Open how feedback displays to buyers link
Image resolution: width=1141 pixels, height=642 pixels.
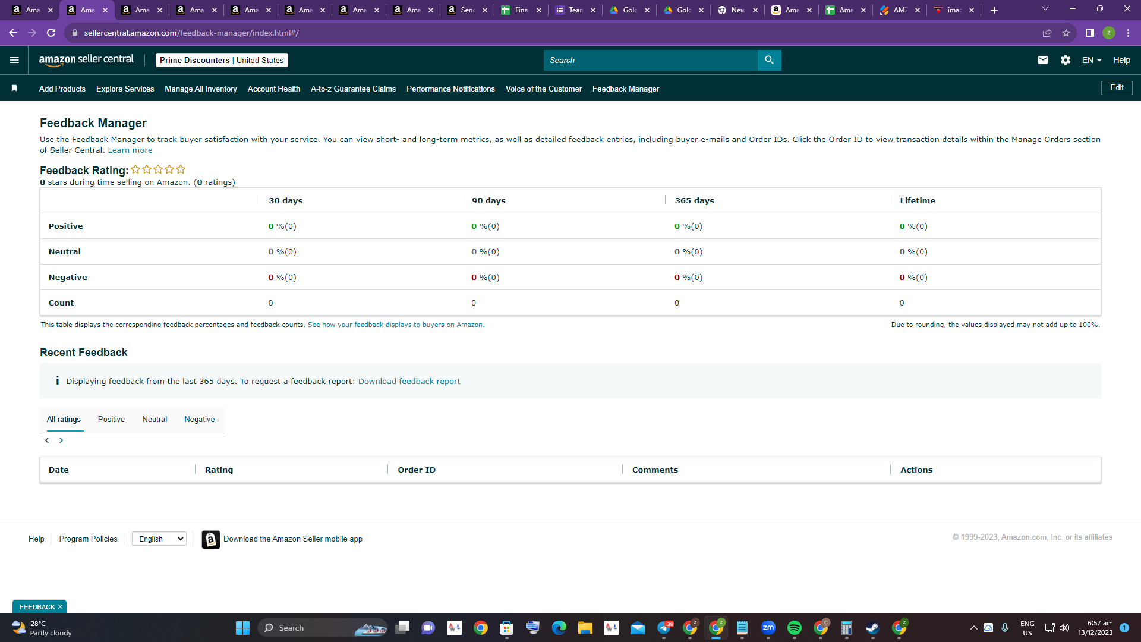click(x=395, y=325)
